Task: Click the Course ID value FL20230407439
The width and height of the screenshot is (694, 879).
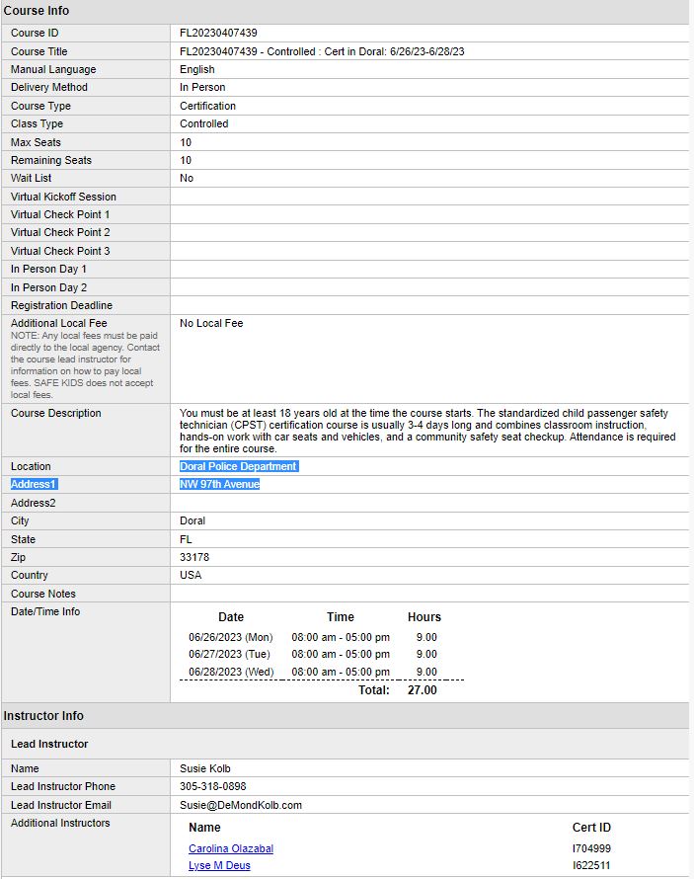Action: click(218, 33)
